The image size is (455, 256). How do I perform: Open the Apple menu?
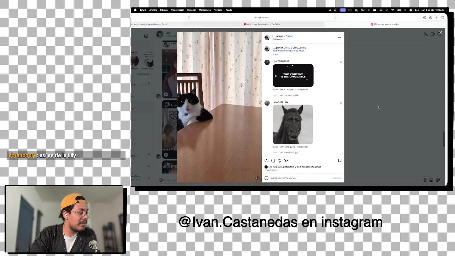pos(135,10)
